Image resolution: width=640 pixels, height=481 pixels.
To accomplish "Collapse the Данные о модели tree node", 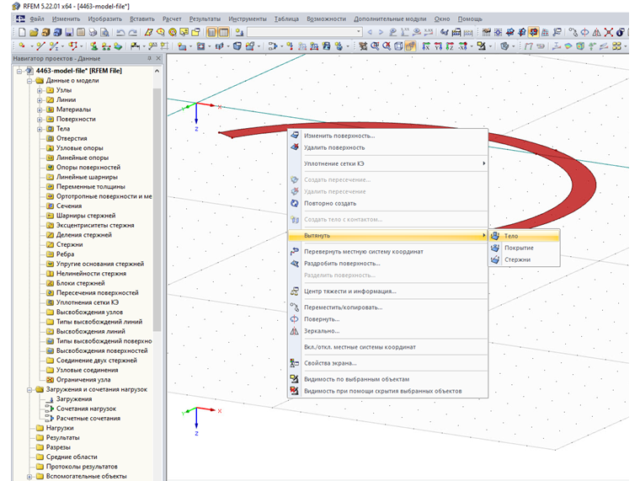I will [29, 81].
